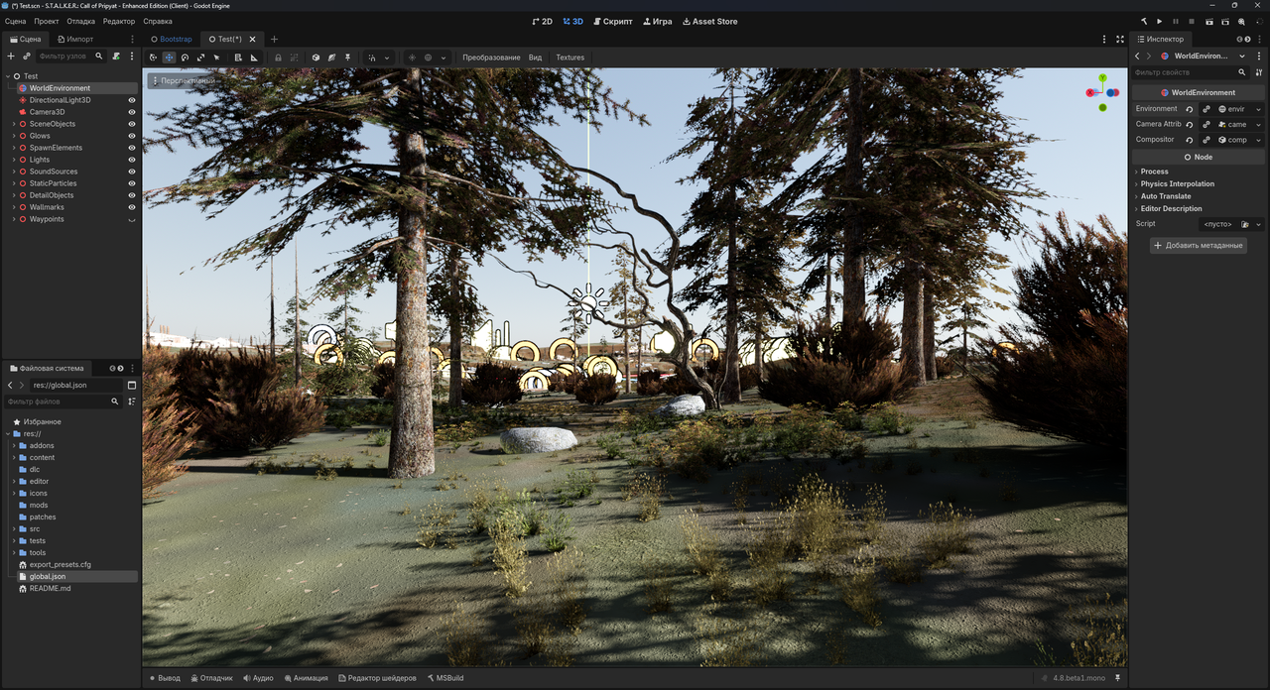Open the Проект menu
The image size is (1270, 690).
point(47,21)
